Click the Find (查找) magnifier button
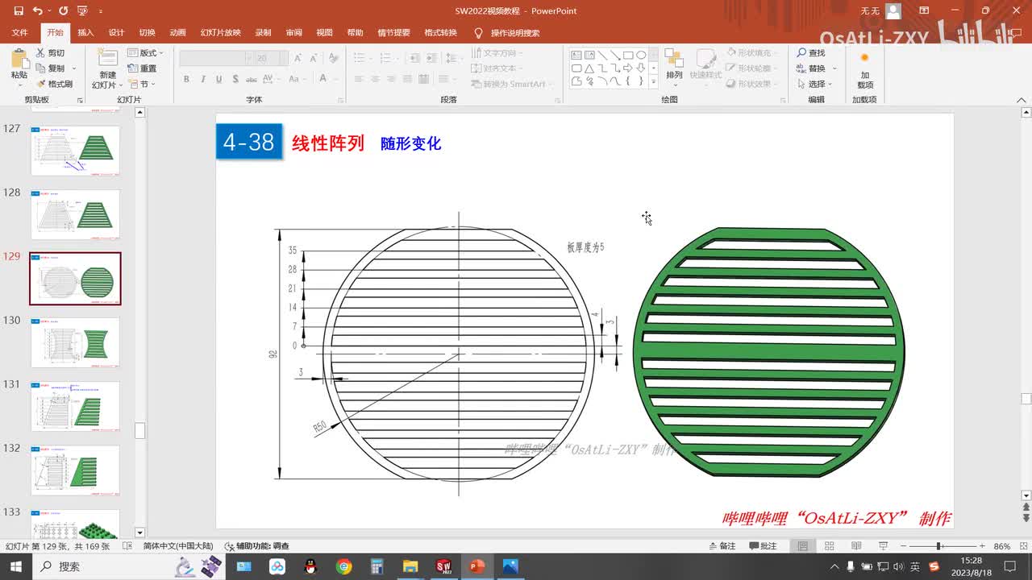1032x580 pixels. [810, 53]
